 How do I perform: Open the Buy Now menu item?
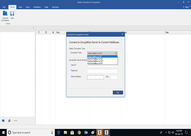[55, 7]
